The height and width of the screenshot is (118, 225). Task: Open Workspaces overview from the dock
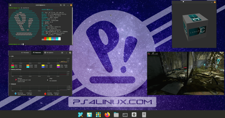tap(89, 114)
